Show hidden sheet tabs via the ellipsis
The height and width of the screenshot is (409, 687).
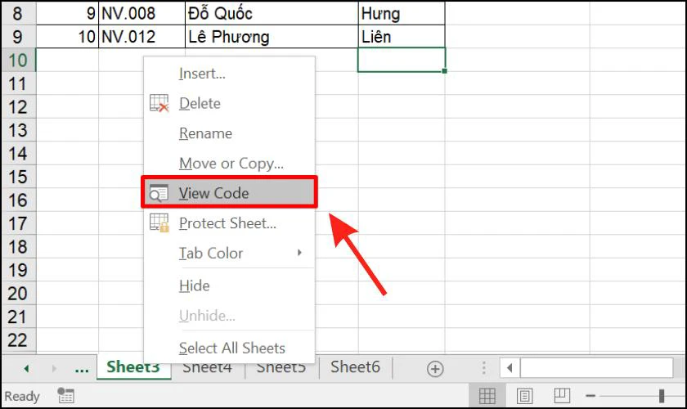[82, 368]
